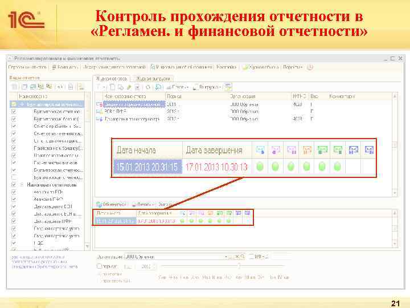Open the Настройки command
Viewport: 410px width, 308px height.
coord(227,67)
